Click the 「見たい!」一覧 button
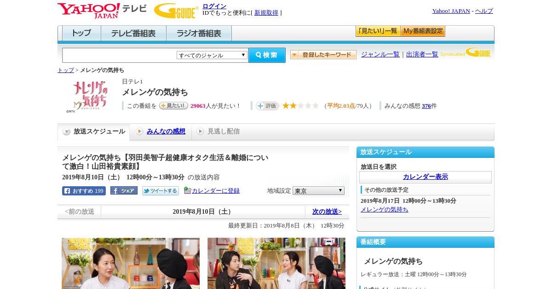Viewport: 552px width, 289px height. 378,31
